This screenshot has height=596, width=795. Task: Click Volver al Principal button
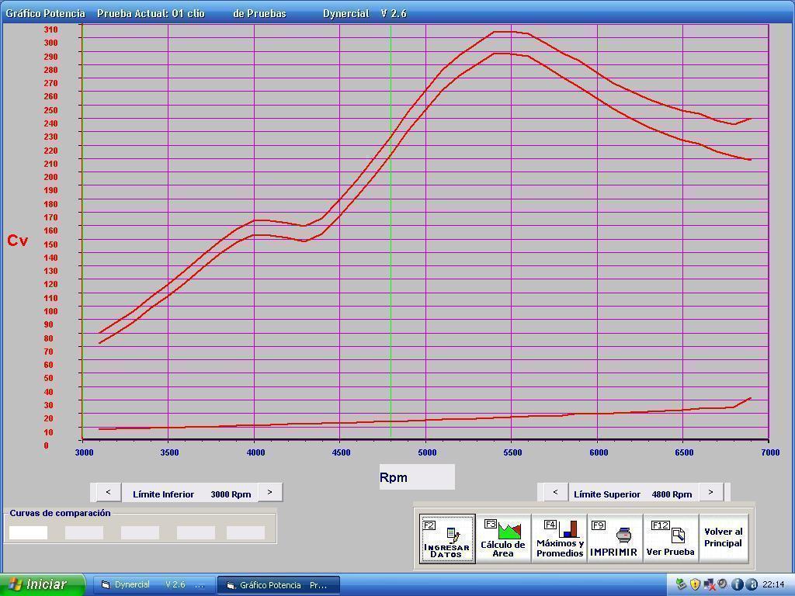pos(724,539)
